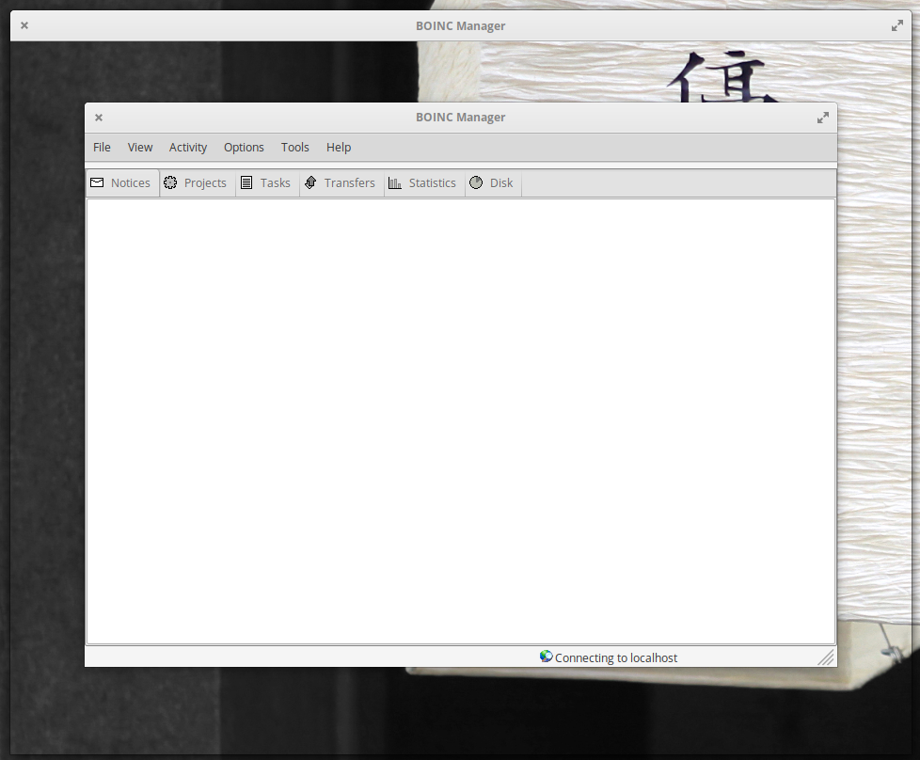This screenshot has width=920, height=760.
Task: Open the Help menu
Action: coord(339,148)
